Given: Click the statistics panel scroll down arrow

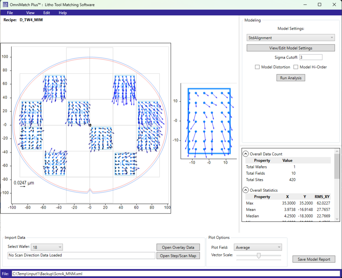Looking at the screenshot, I should pos(337,219).
